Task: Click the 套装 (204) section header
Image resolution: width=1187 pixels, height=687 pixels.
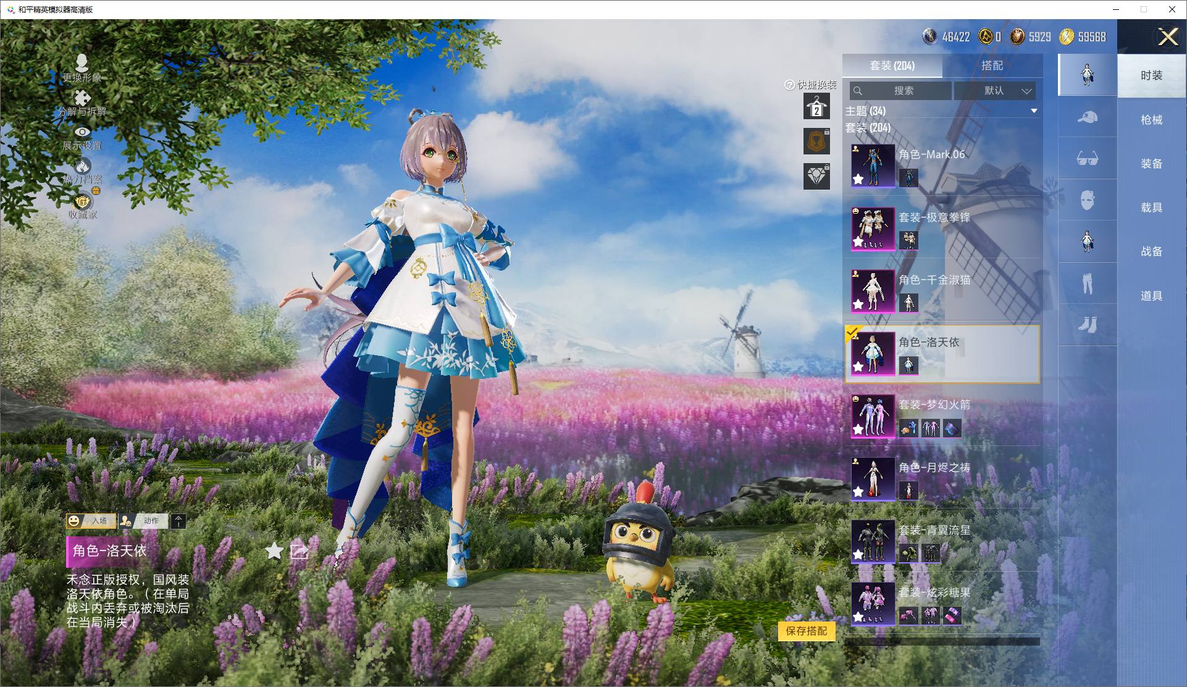Action: click(868, 128)
